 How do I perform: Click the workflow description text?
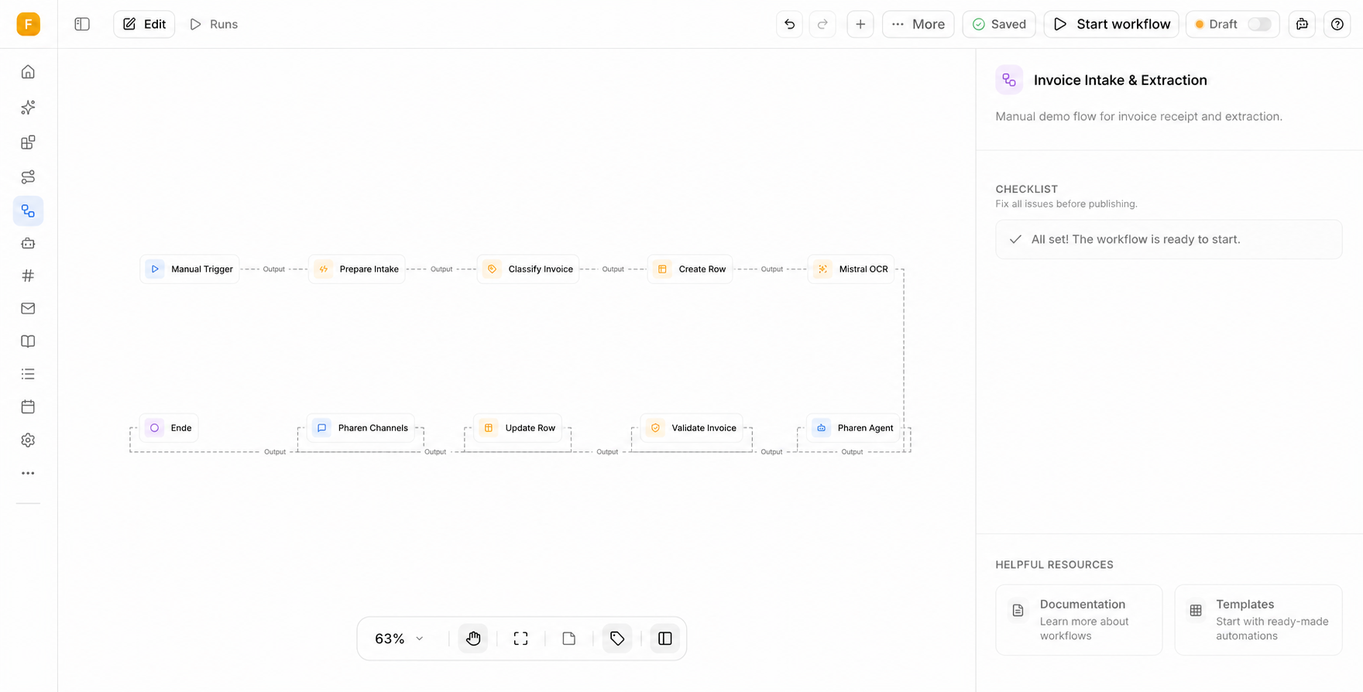1138,117
